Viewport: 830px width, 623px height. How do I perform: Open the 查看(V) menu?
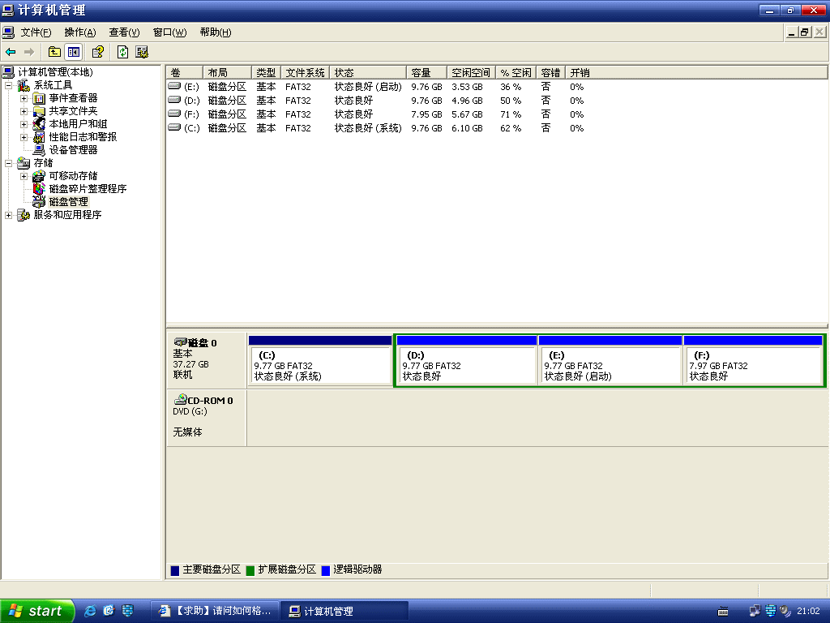coord(124,32)
